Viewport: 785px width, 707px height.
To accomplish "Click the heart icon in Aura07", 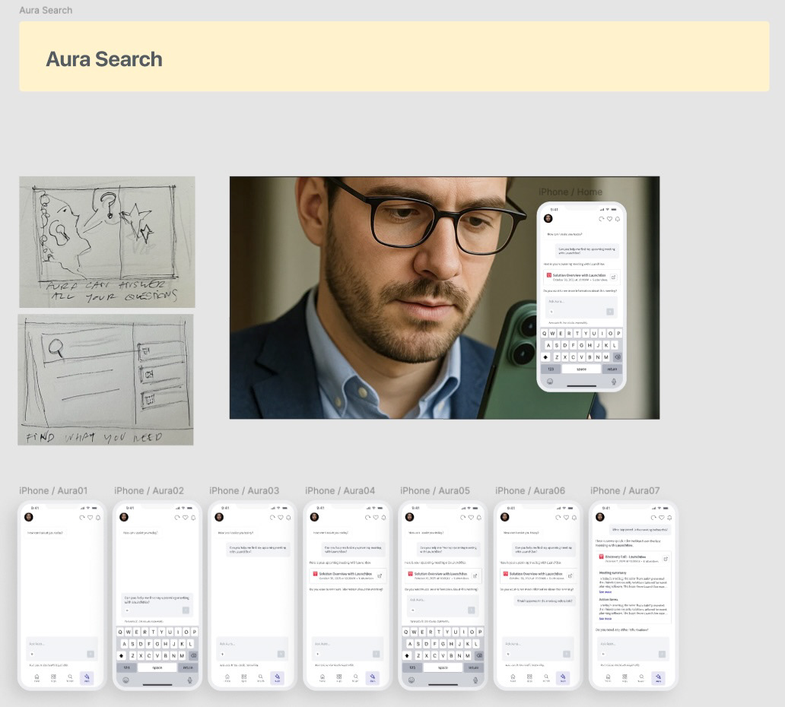I will [661, 518].
